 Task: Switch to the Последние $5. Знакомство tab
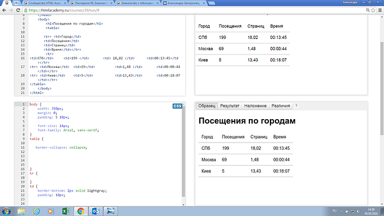click(91, 3)
